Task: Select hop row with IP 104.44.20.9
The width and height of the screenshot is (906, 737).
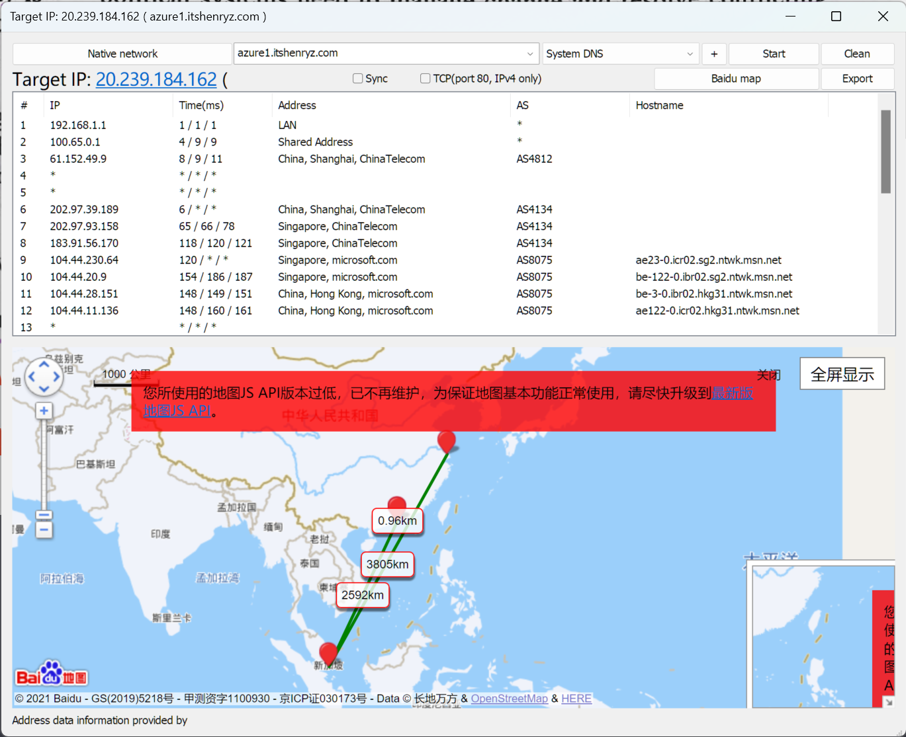Action: coord(445,277)
